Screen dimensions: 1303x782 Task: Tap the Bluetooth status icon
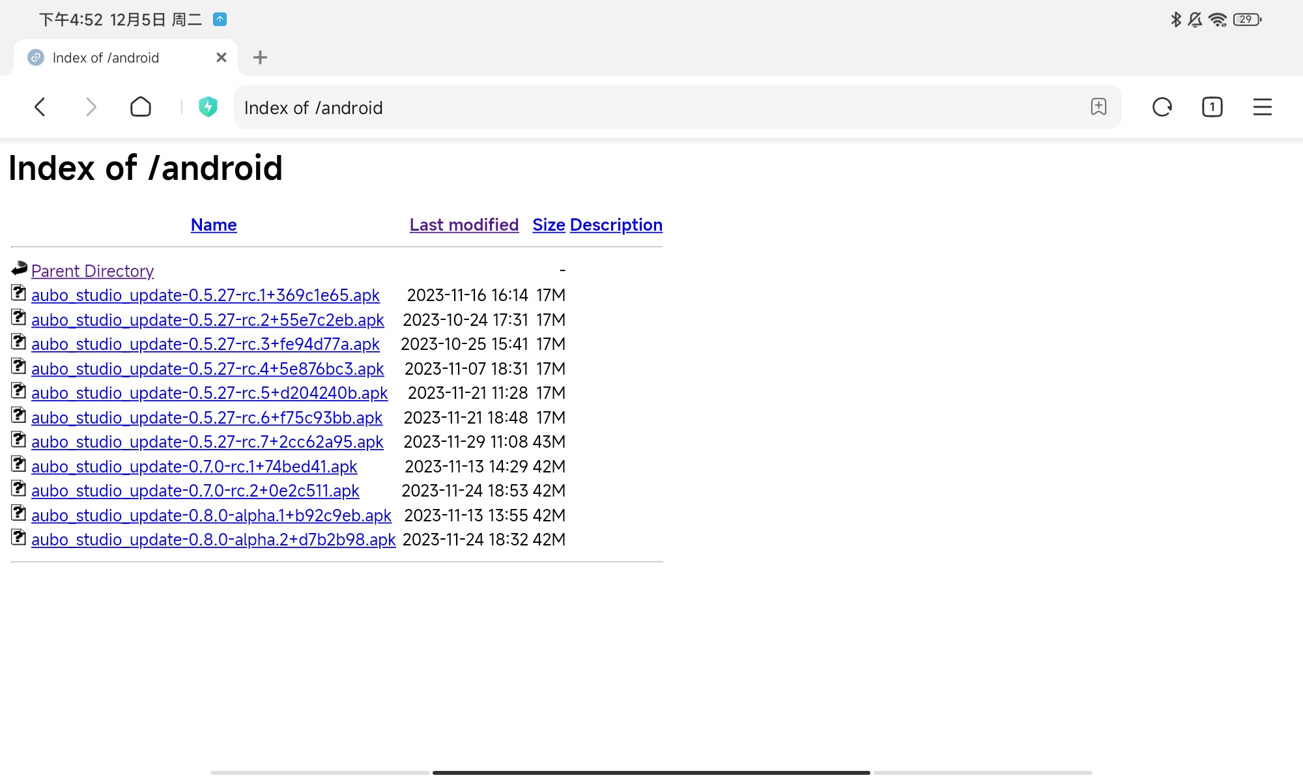coord(1176,20)
